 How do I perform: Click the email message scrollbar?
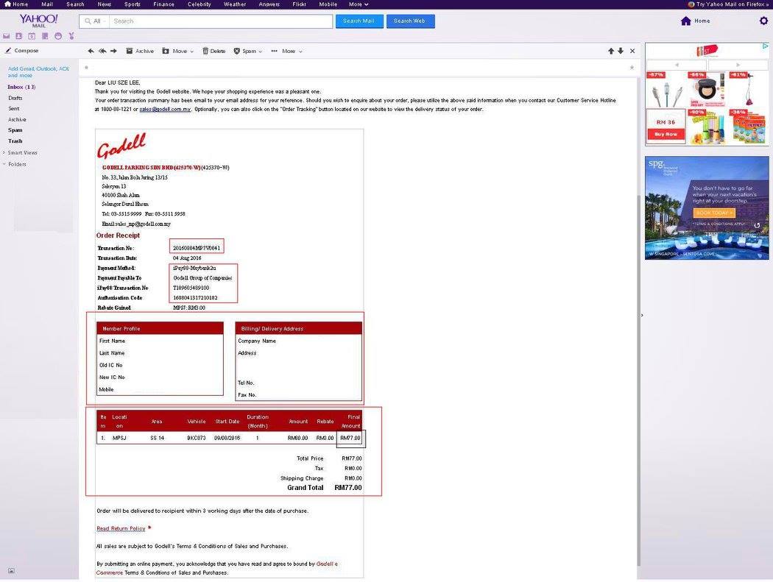[639, 380]
